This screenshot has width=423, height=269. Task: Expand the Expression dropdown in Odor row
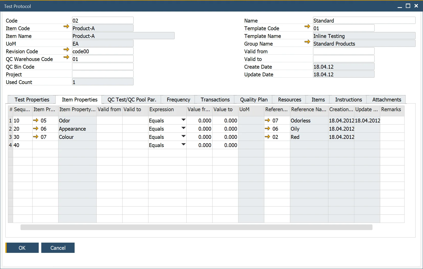coord(183,120)
